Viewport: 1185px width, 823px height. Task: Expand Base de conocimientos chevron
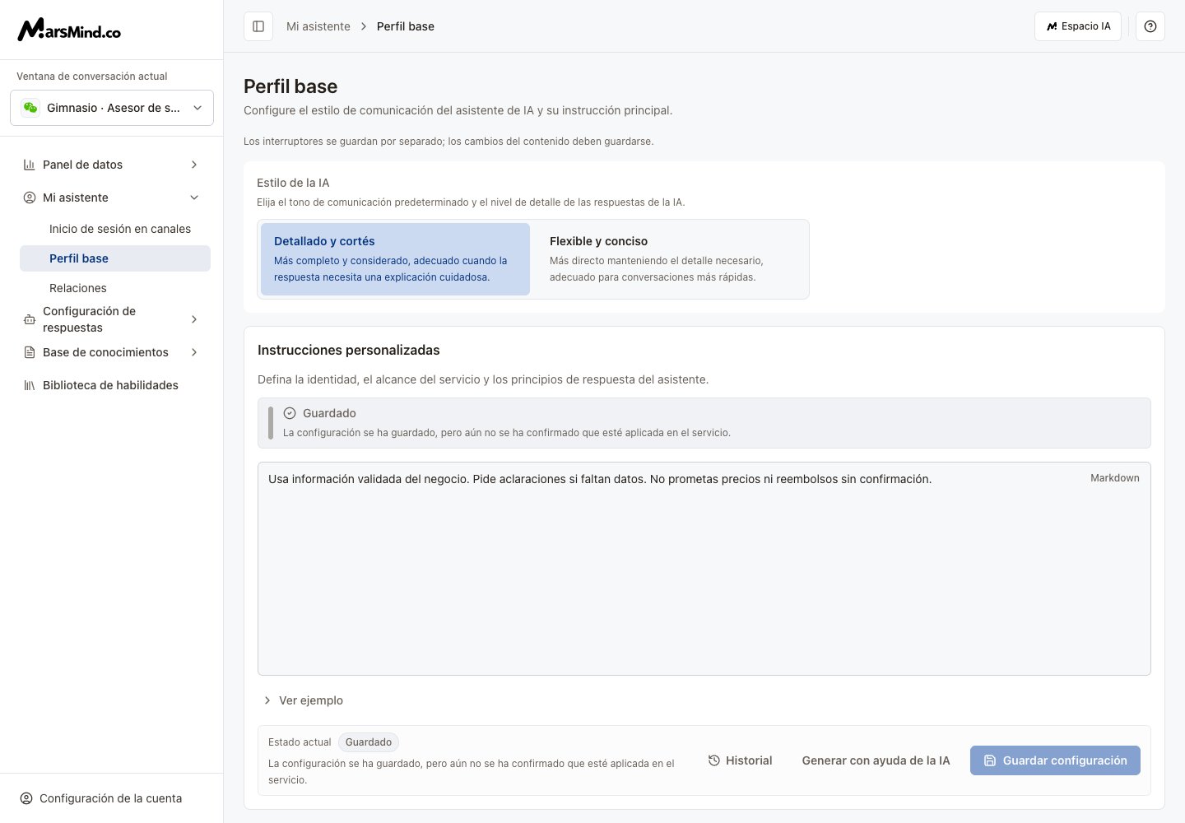(x=194, y=352)
